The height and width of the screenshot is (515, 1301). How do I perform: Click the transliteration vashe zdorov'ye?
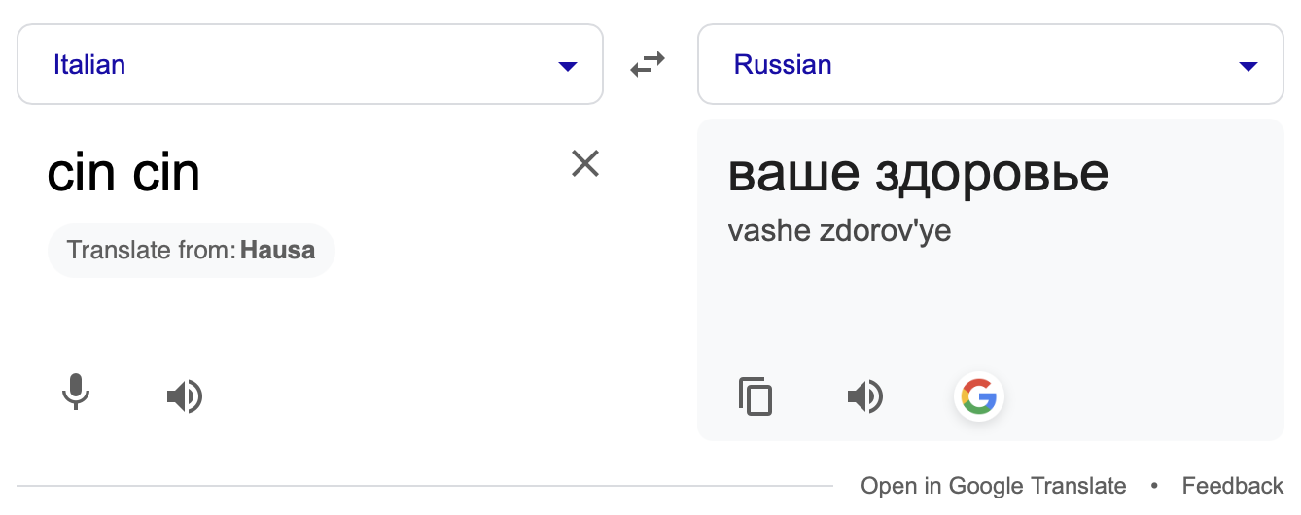pyautogui.click(x=838, y=232)
